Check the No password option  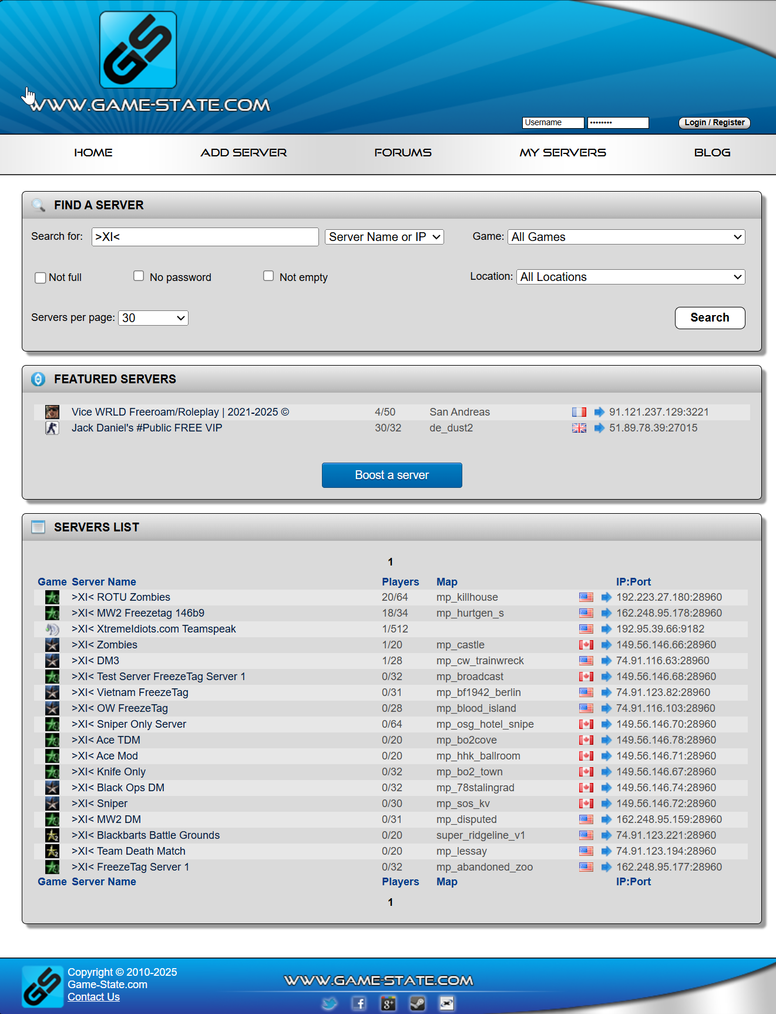pos(139,276)
